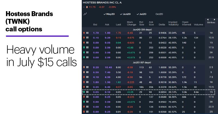The height and width of the screenshot is (114, 218).
Task: Sort by the Volume column header
Action: 198,25
